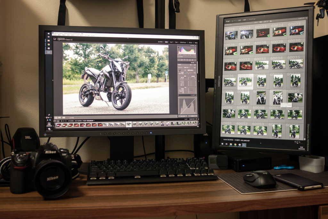Viewport: 328px width, 219px height.
Task: Select the Graduated Filter tool
Action: pos(187,60)
